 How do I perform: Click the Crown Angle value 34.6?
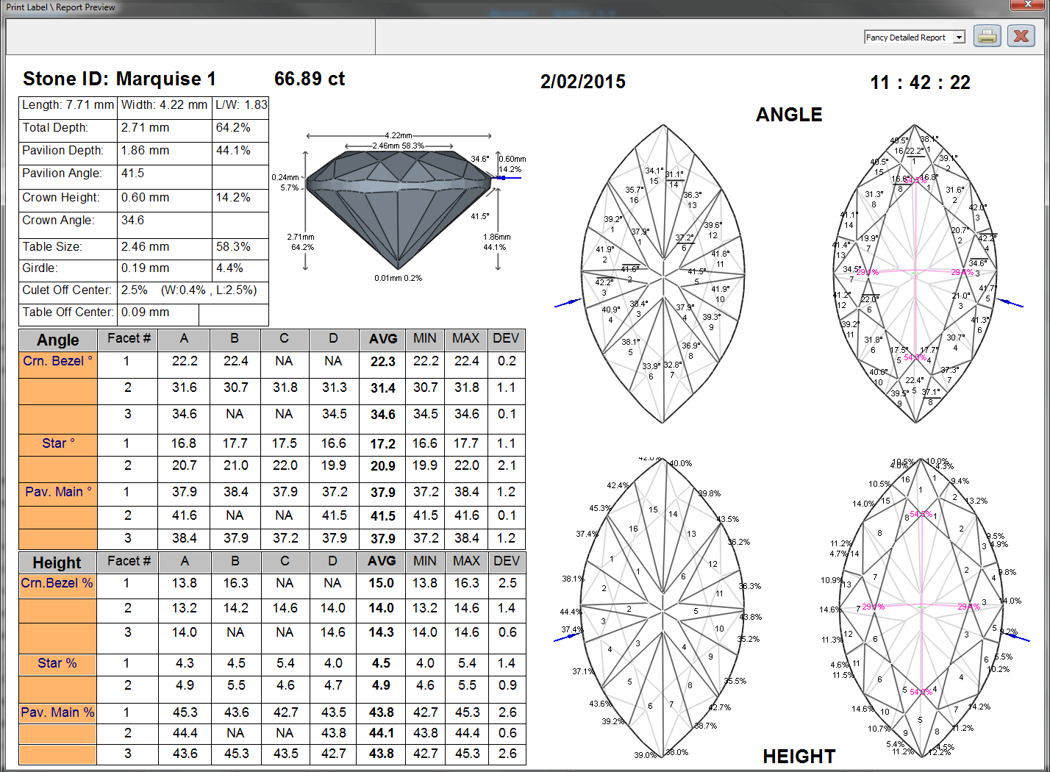pos(133,221)
